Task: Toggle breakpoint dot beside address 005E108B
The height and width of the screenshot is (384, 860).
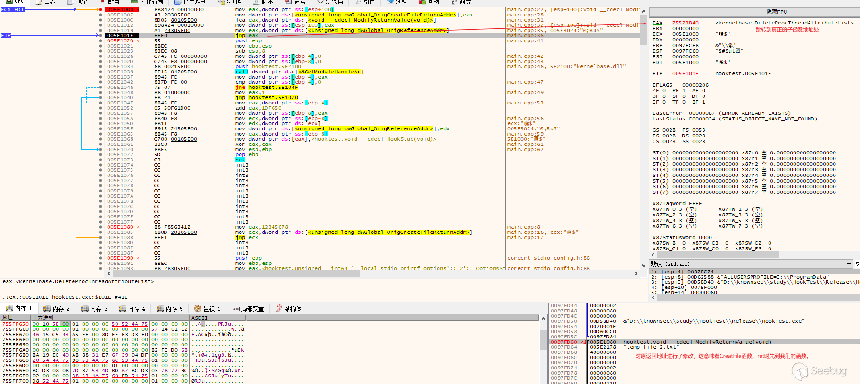Action: coord(100,237)
